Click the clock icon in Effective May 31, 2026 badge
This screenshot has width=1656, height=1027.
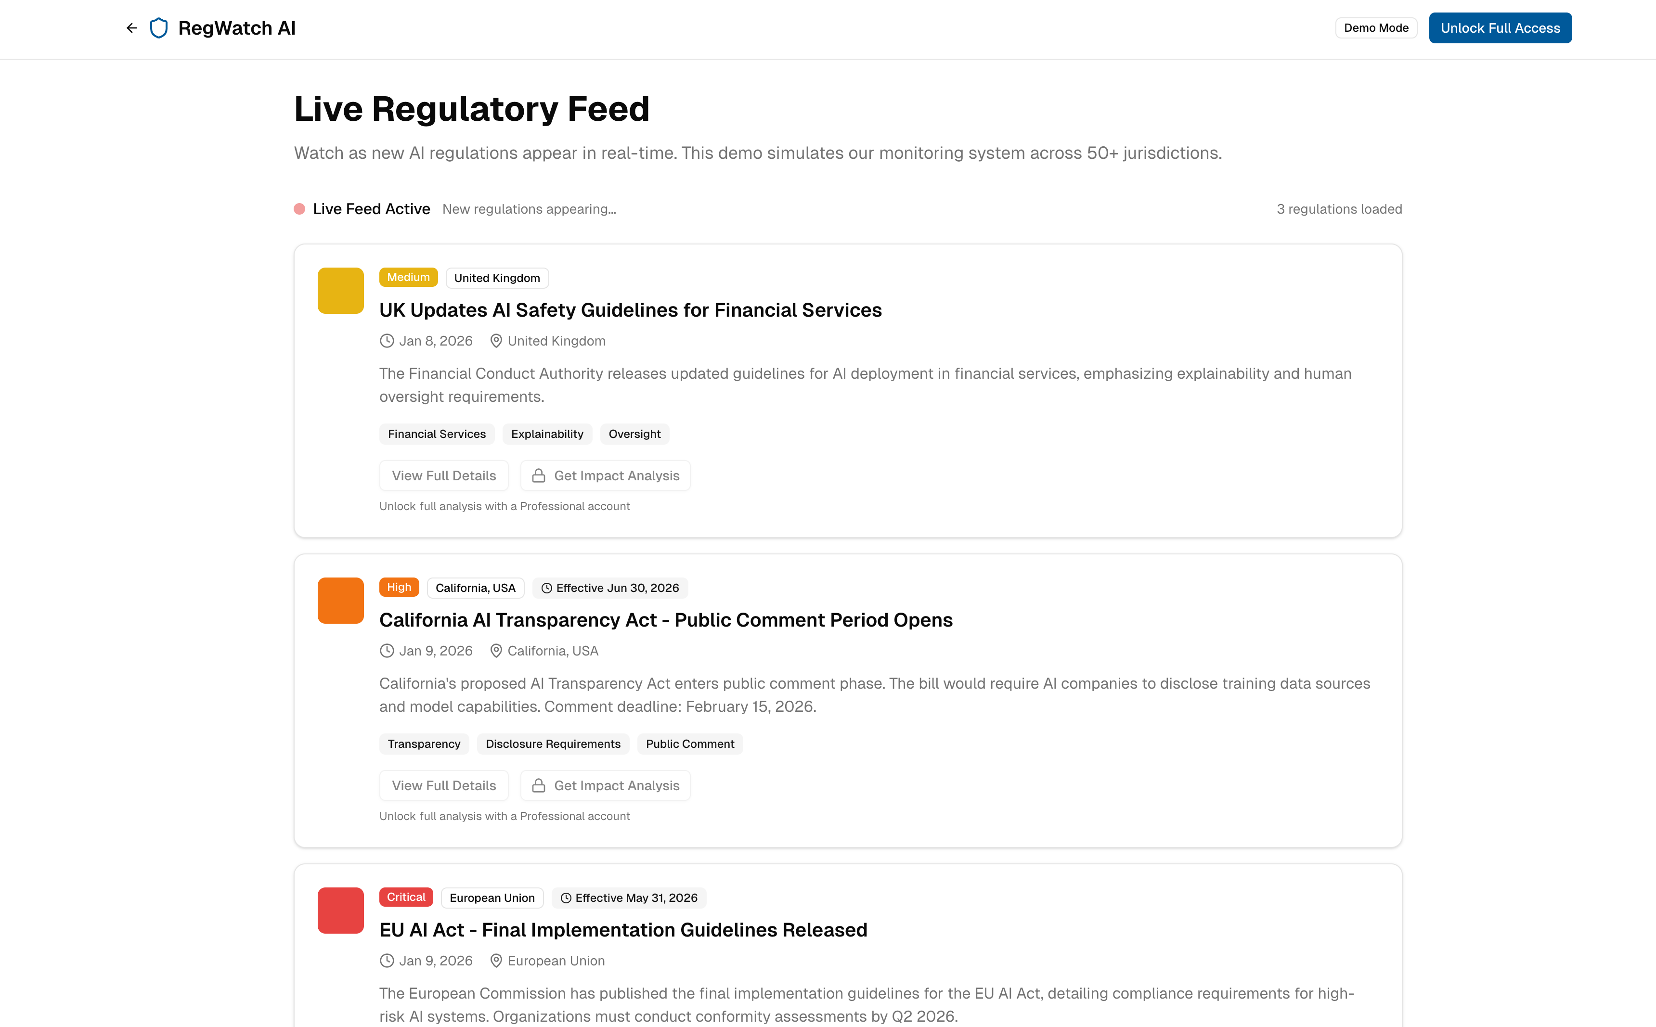pos(566,897)
